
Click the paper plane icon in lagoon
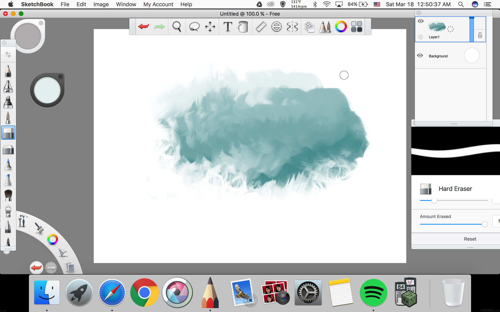click(63, 252)
